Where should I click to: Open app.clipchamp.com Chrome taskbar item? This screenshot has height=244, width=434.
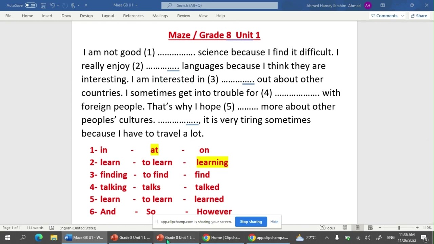click(268, 238)
